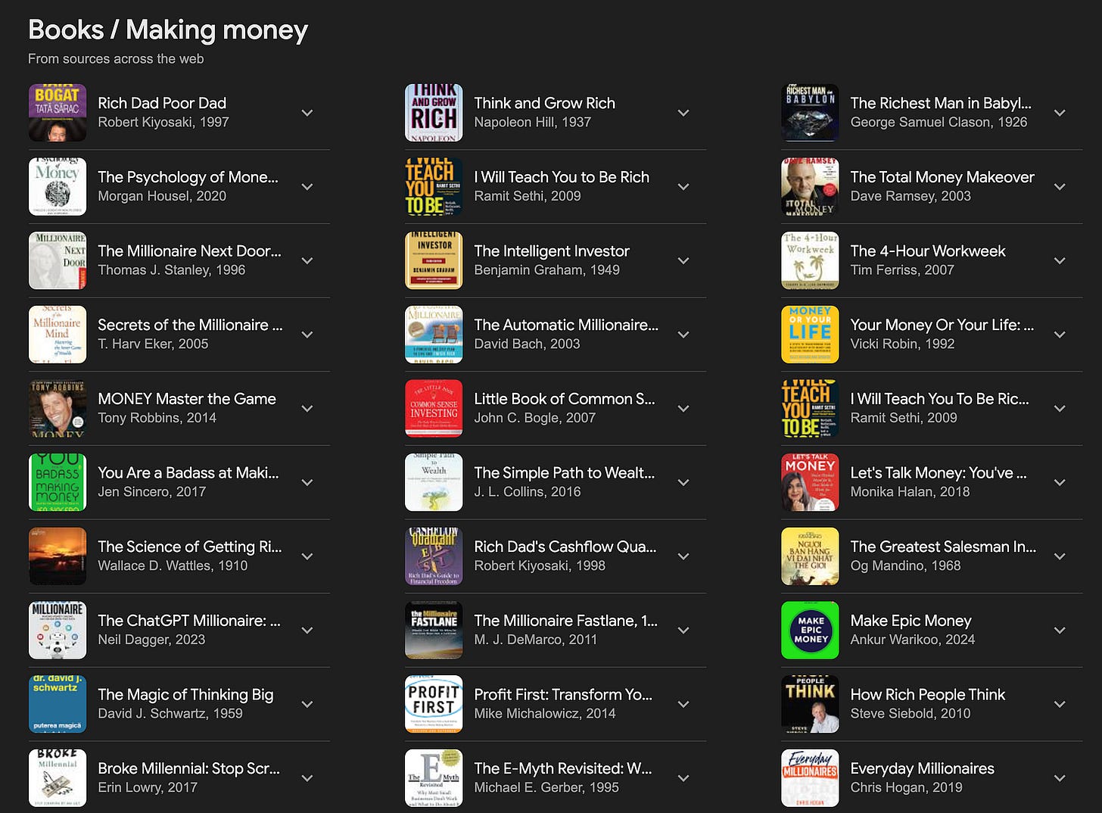Expand The ChatGPT Millionaire entry arrow
The height and width of the screenshot is (813, 1102).
307,630
